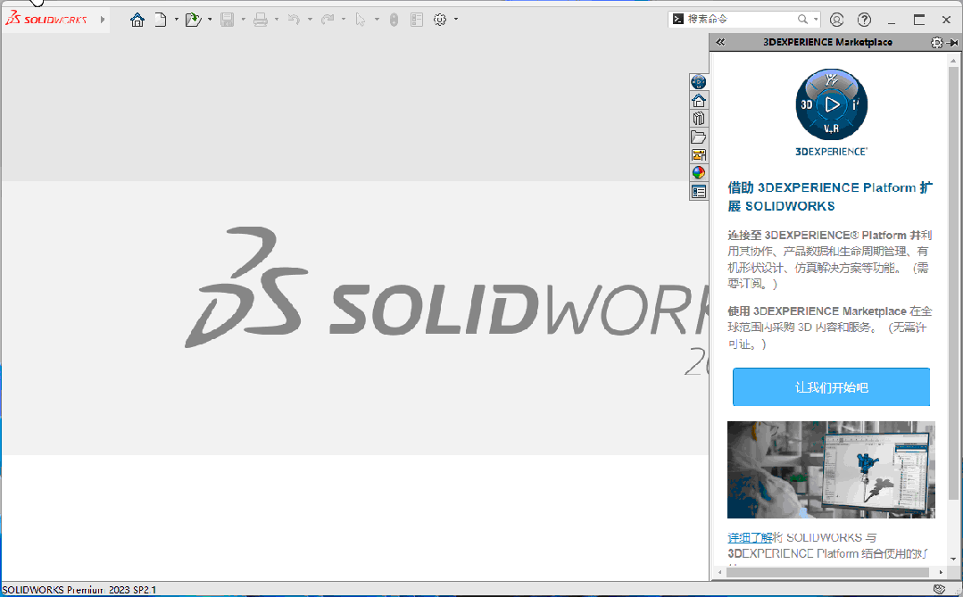Viewport: 963px width, 597px height.
Task: Click the status bar icon at bottom right
Action: (x=939, y=590)
